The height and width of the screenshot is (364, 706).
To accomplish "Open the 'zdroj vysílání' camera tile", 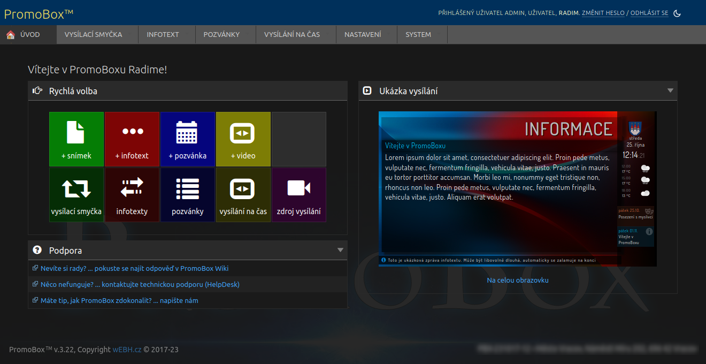I will point(299,195).
